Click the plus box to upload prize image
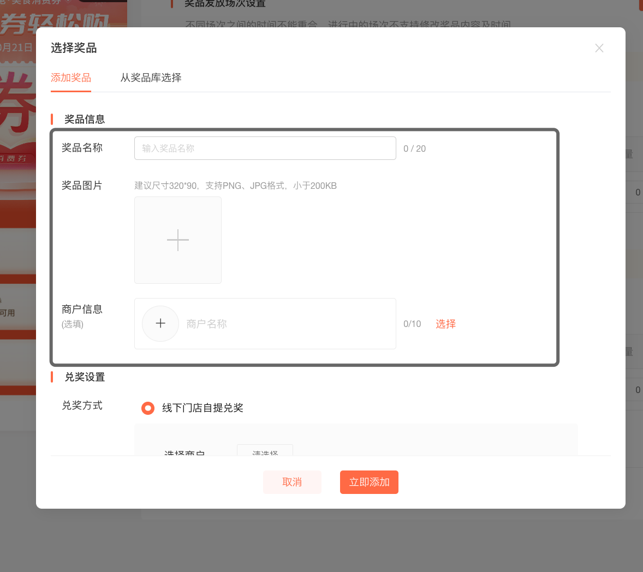 [x=178, y=240]
